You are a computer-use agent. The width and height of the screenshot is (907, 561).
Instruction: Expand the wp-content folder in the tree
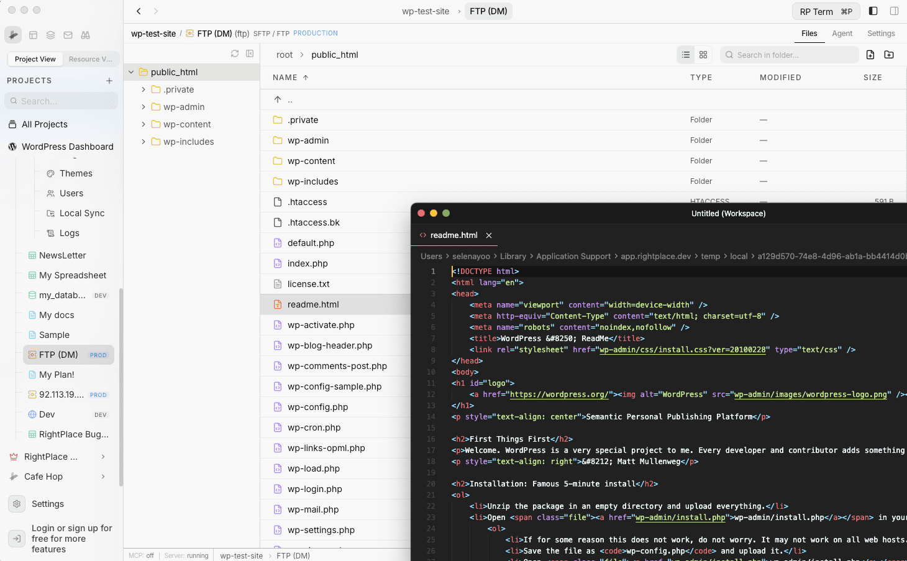[144, 124]
